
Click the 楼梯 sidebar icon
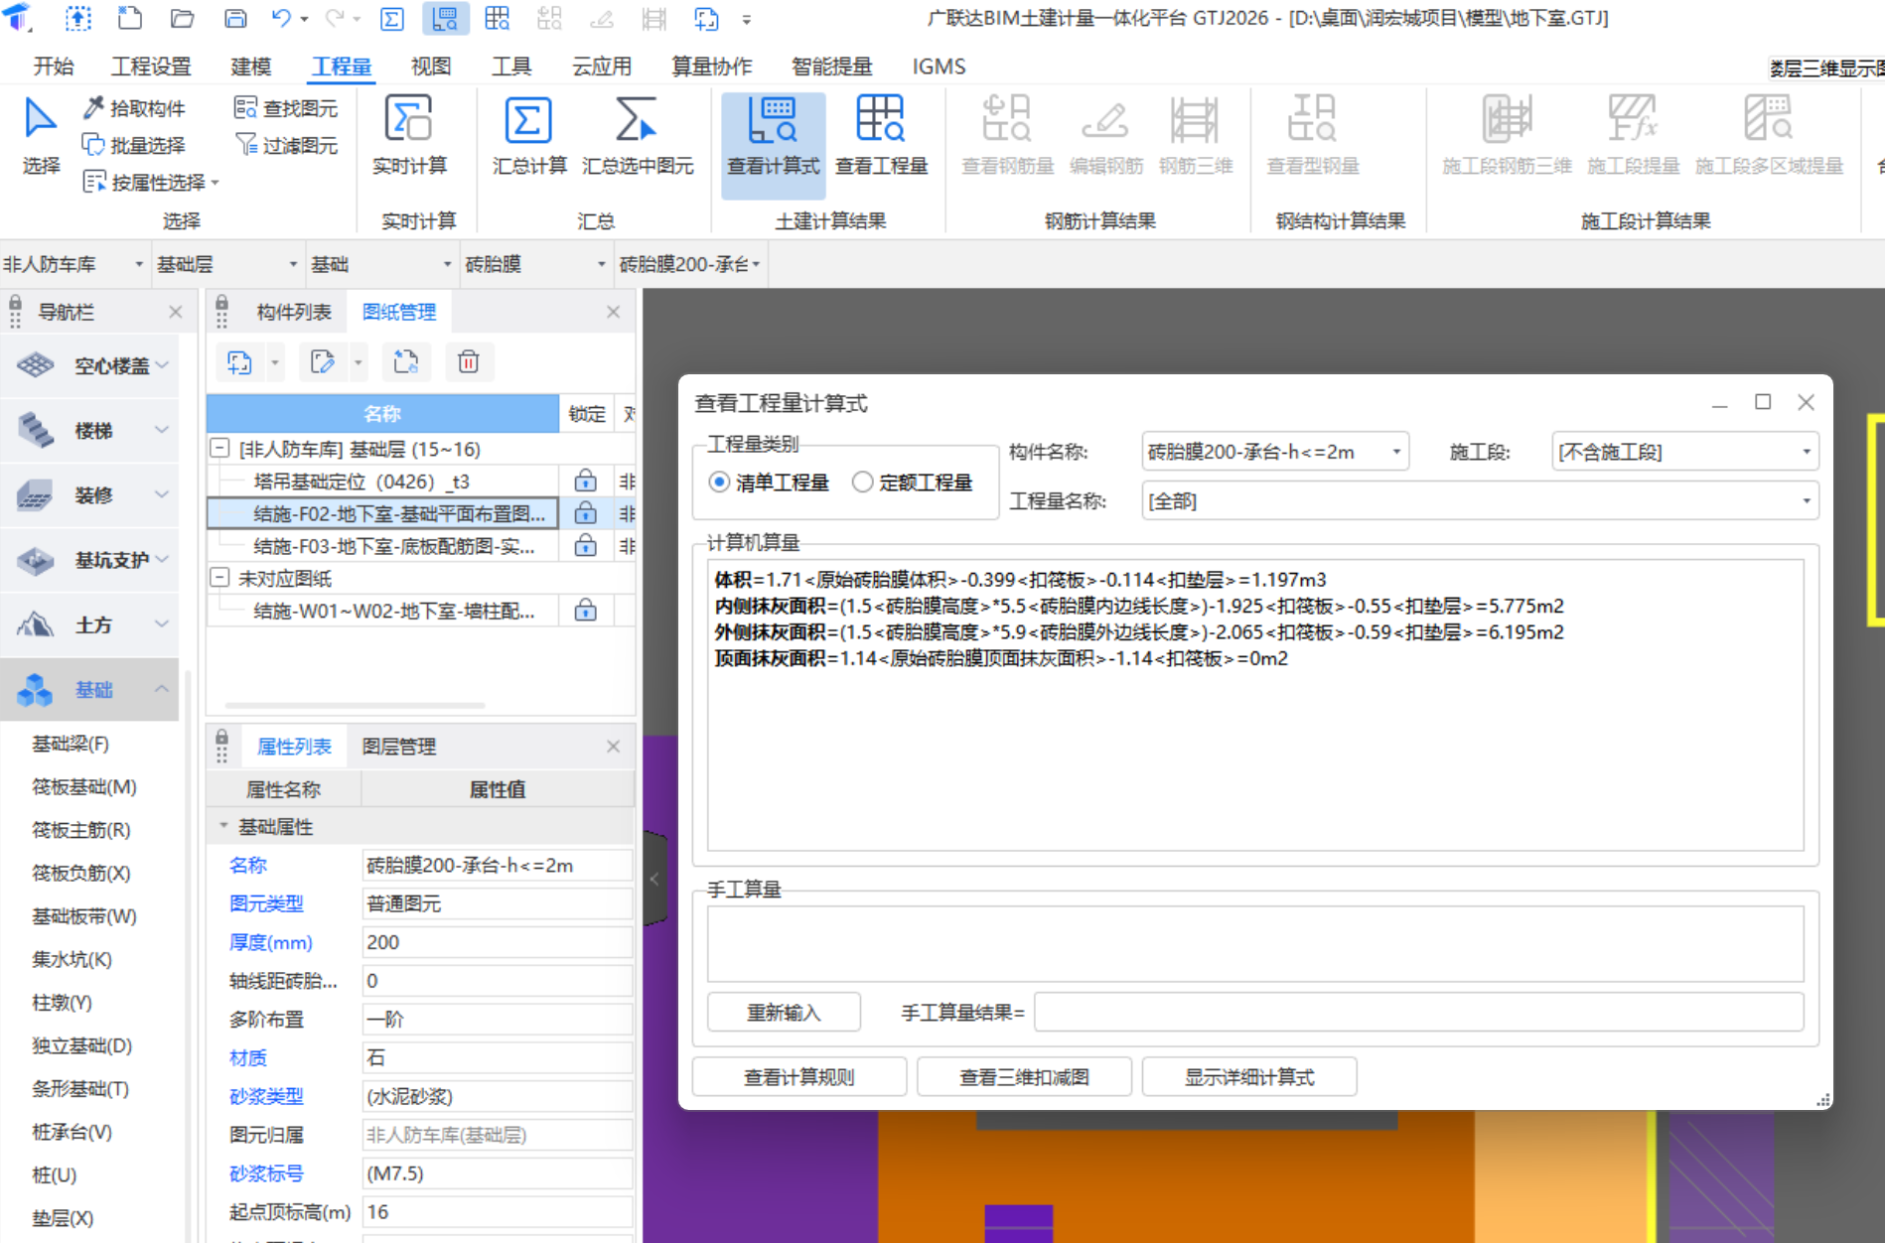click(x=36, y=430)
